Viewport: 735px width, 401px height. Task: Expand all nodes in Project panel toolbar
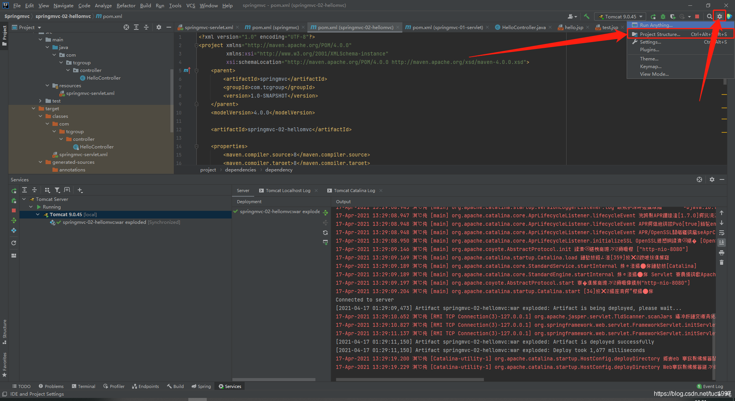click(x=136, y=27)
